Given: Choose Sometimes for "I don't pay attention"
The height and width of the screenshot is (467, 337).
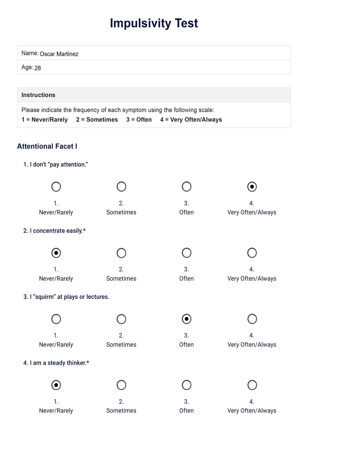Looking at the screenshot, I should [x=122, y=187].
